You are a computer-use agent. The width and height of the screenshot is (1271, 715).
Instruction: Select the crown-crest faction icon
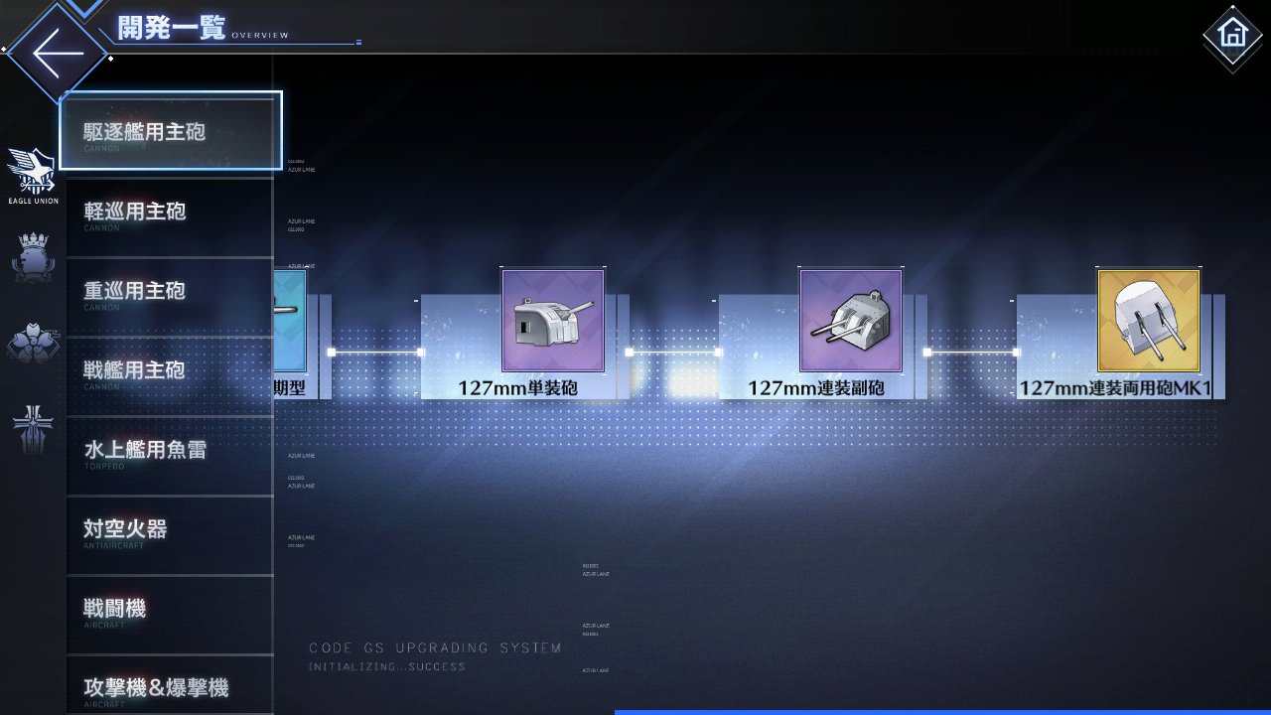pos(34,260)
